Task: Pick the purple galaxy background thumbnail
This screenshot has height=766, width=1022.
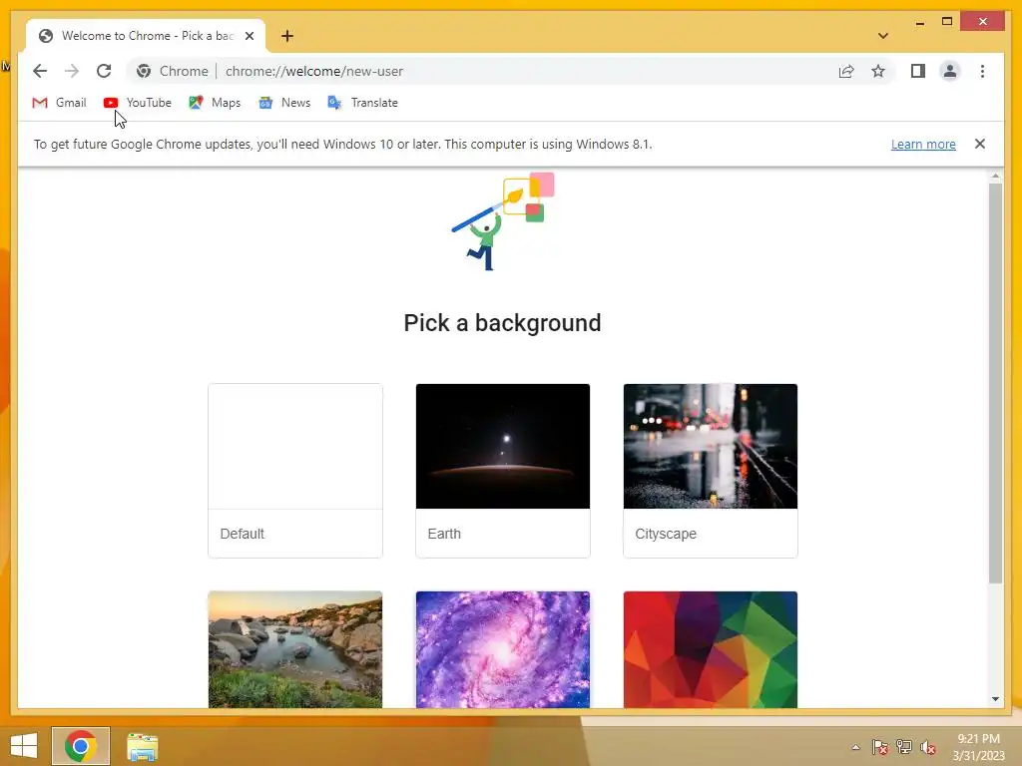Action: click(x=503, y=649)
